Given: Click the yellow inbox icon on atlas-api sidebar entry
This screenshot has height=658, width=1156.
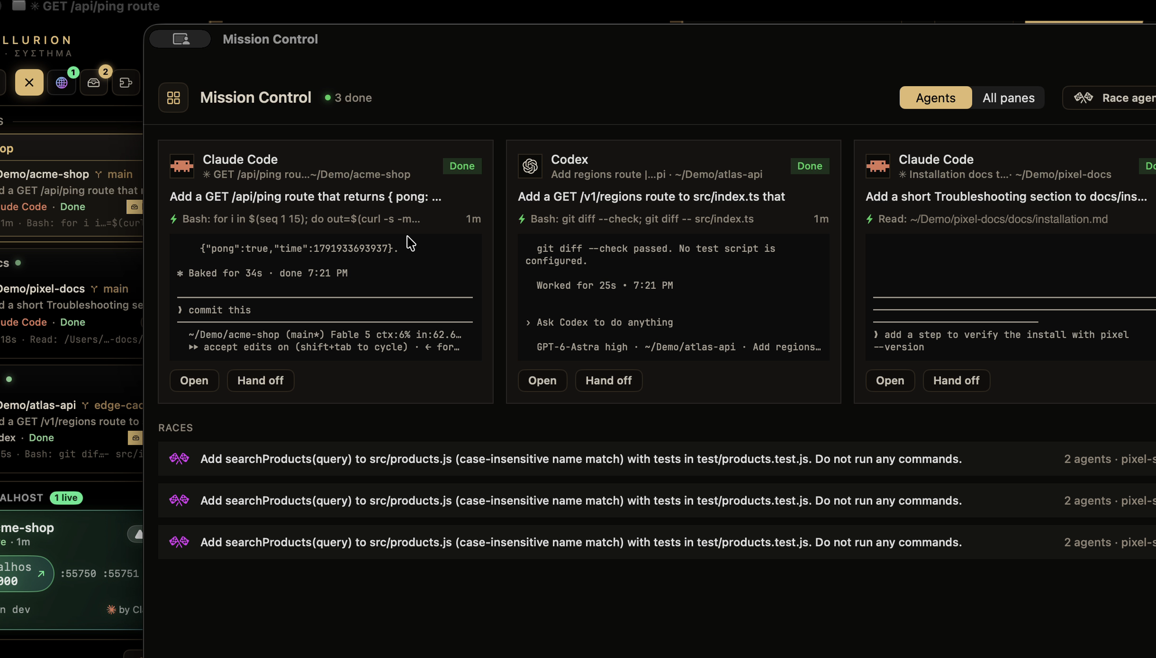Looking at the screenshot, I should click(x=134, y=438).
